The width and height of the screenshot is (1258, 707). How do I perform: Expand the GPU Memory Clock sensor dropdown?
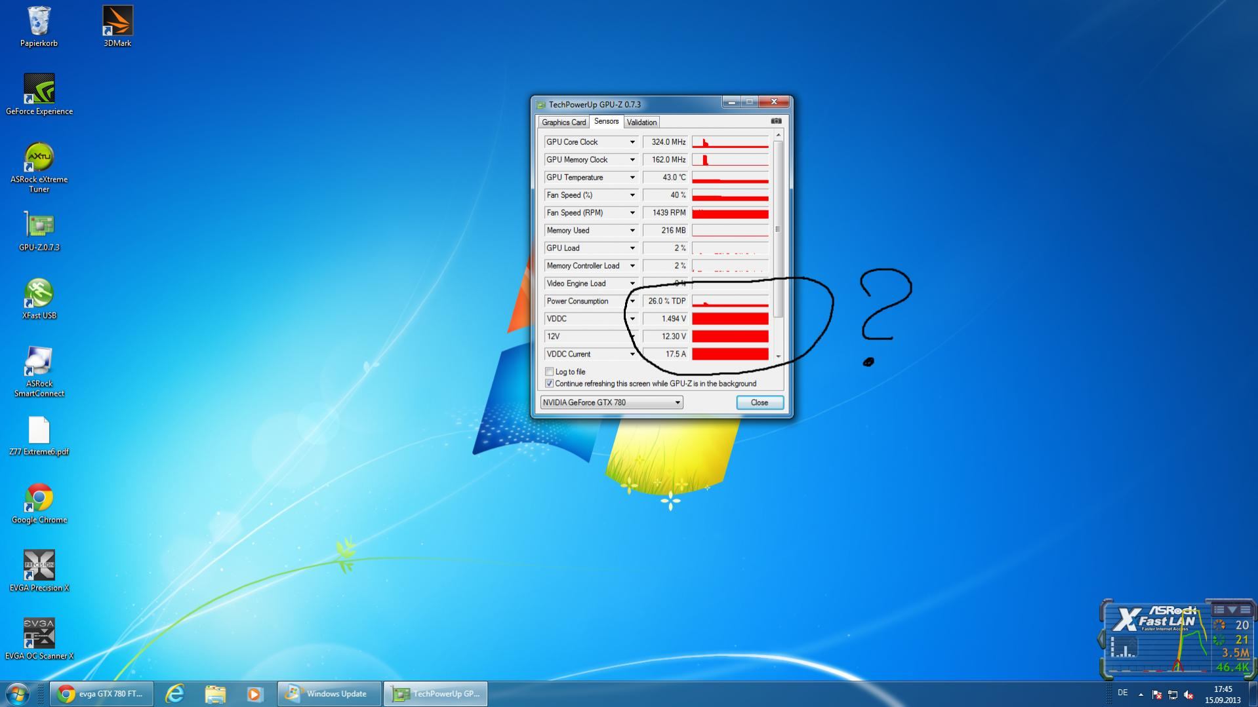point(632,159)
